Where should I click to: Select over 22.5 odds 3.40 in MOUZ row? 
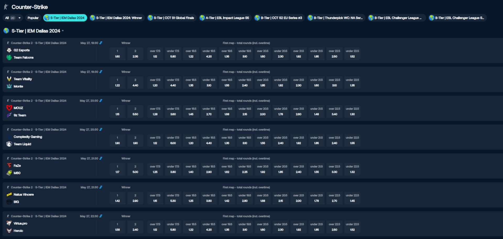(335, 112)
